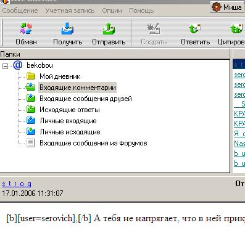Click the Отправить button label

tap(109, 42)
